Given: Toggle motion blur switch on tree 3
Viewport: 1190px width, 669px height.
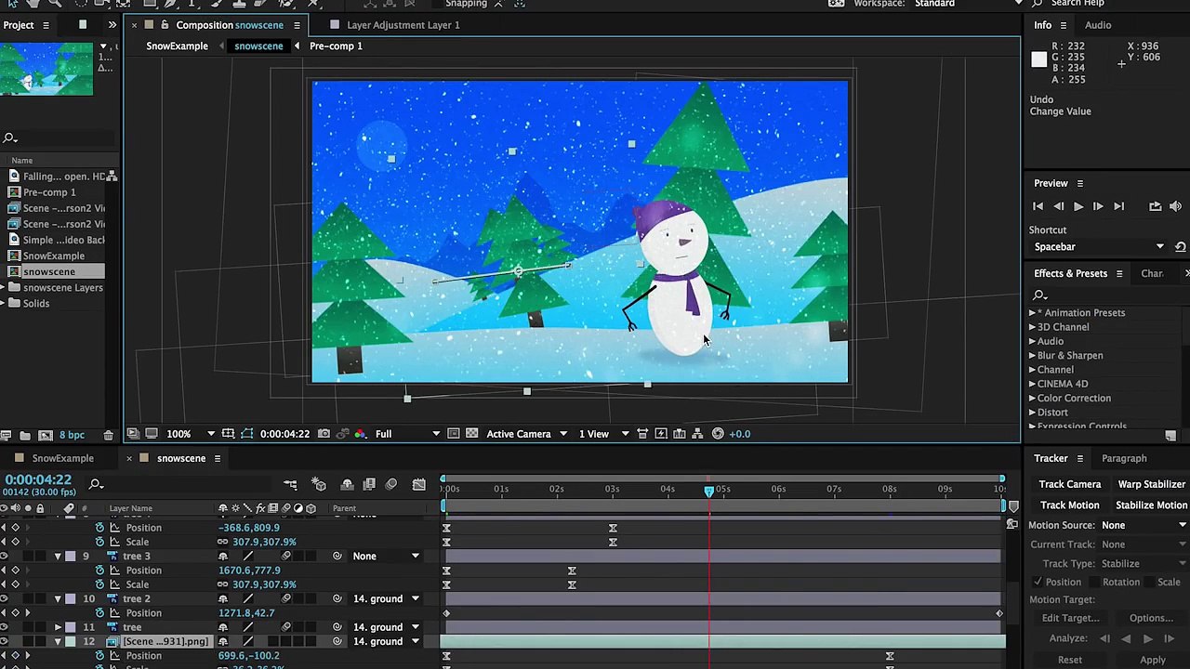Looking at the screenshot, I should pos(286,556).
